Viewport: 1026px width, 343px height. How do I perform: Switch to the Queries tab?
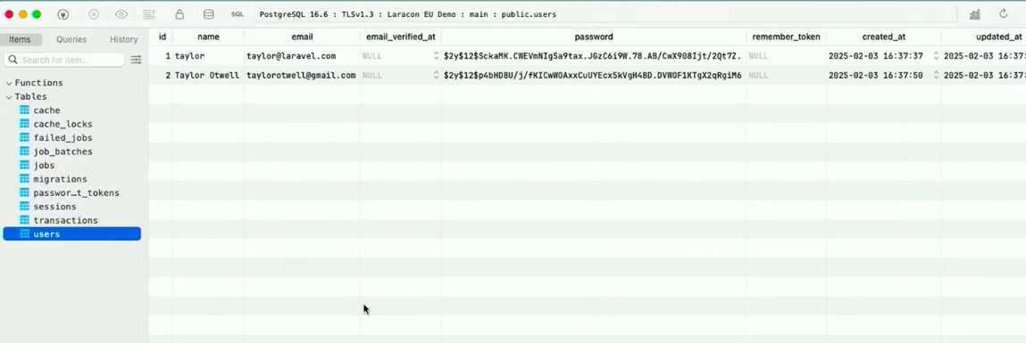[71, 39]
